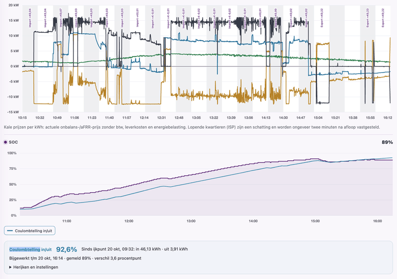Click the 15 kW axis label
397x279 pixels.
pyautogui.click(x=14, y=20)
